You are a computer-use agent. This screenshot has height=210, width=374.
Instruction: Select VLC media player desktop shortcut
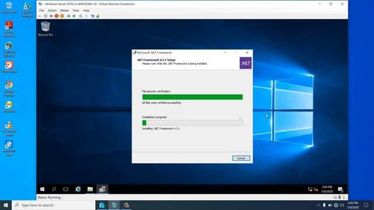[x=9, y=128]
